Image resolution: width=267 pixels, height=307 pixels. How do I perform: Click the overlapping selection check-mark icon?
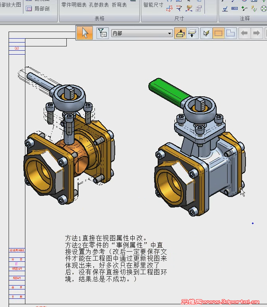tap(206, 33)
